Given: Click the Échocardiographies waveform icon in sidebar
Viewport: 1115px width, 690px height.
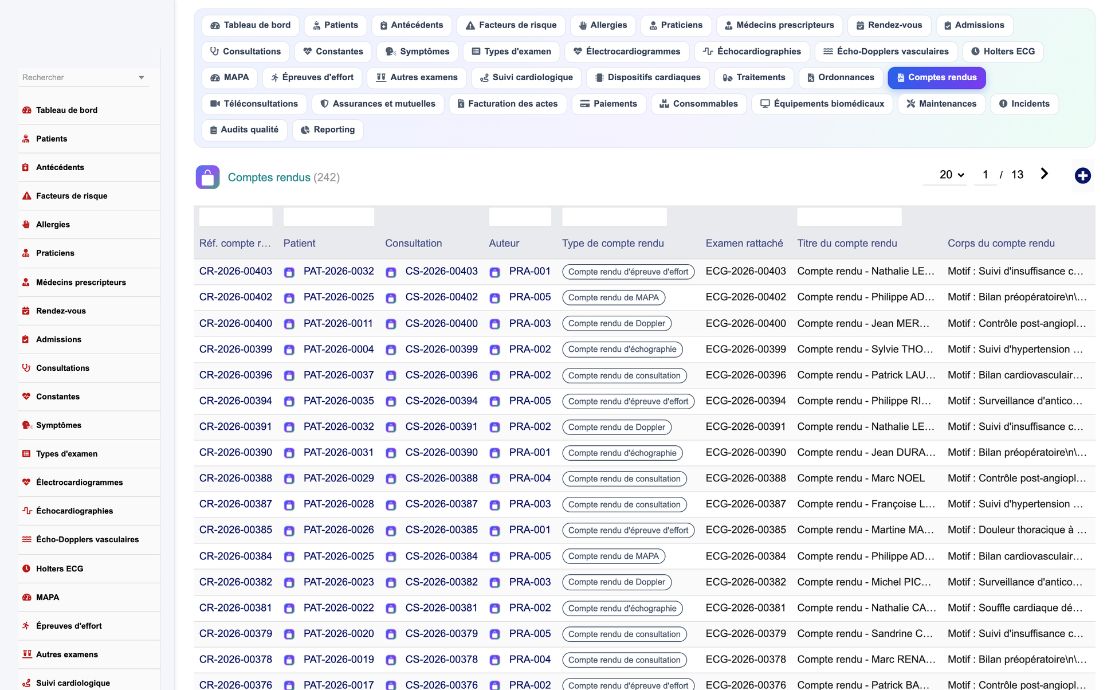Looking at the screenshot, I should tap(26, 511).
